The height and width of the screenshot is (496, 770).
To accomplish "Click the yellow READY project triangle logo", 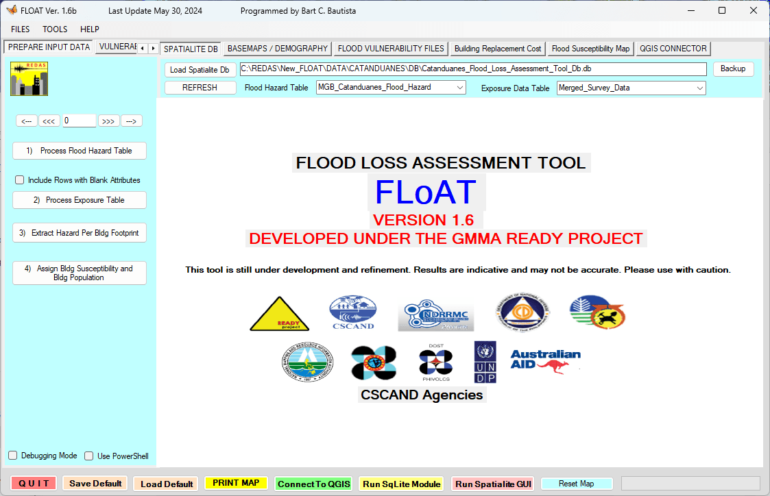I will coord(279,314).
